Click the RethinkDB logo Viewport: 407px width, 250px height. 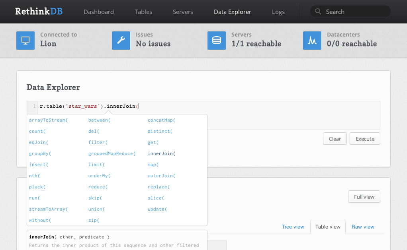point(38,12)
